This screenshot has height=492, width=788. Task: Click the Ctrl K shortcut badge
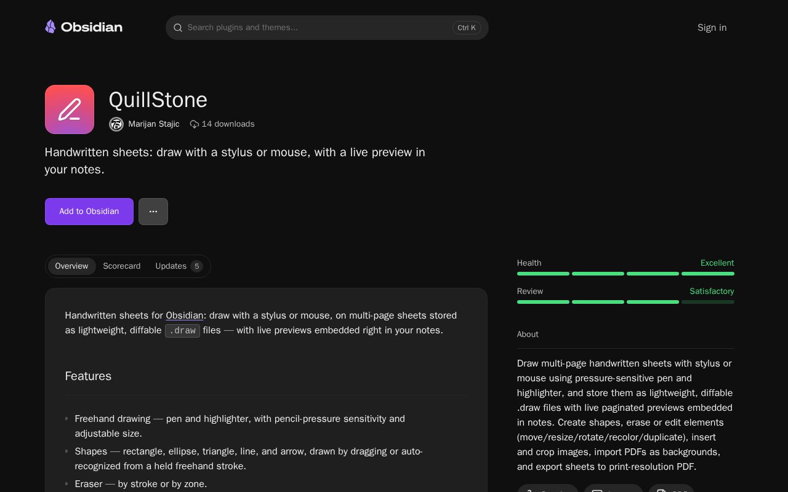click(x=467, y=28)
